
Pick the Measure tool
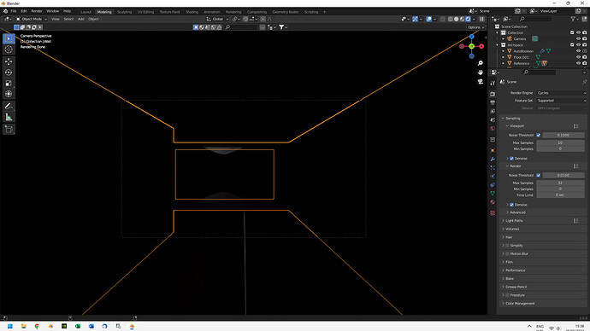pos(9,117)
